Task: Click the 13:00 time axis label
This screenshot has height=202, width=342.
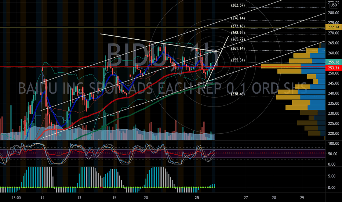Action: point(17,198)
